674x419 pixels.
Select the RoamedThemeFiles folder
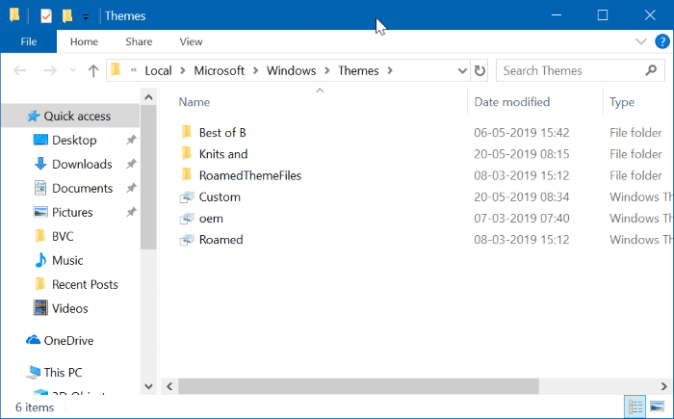[249, 175]
